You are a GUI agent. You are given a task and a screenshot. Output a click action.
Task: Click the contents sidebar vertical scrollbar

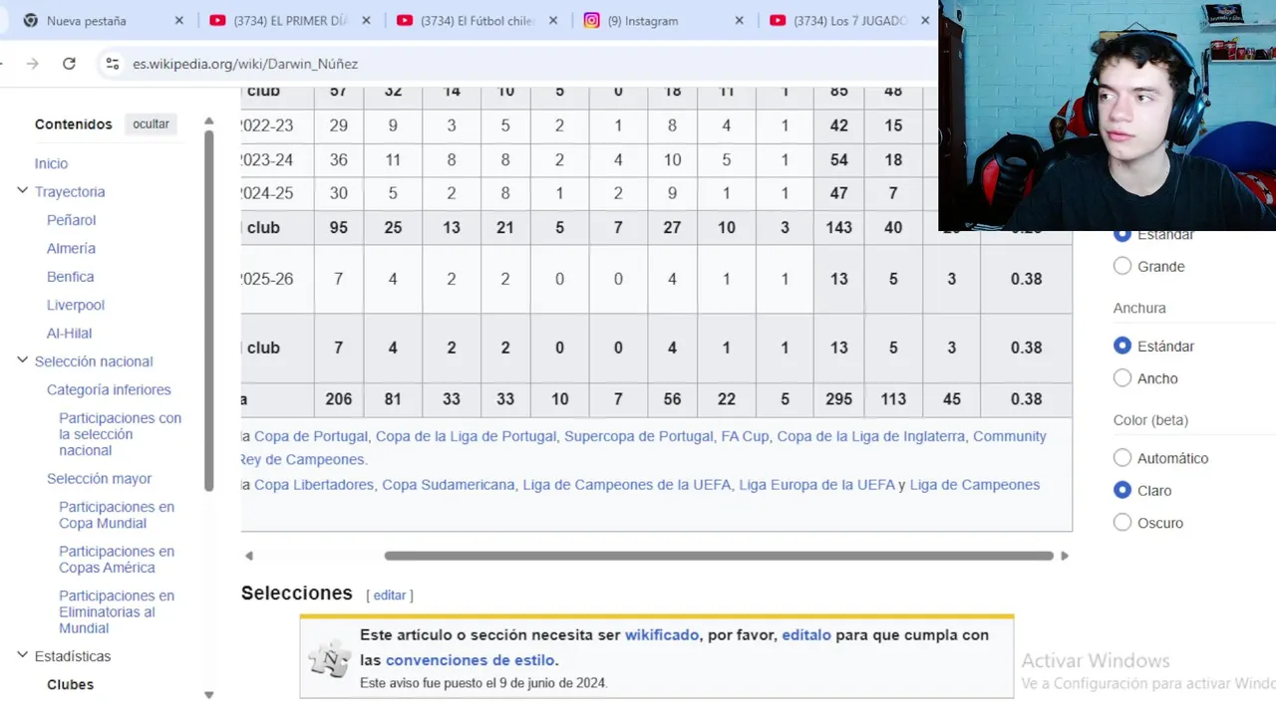tap(209, 311)
